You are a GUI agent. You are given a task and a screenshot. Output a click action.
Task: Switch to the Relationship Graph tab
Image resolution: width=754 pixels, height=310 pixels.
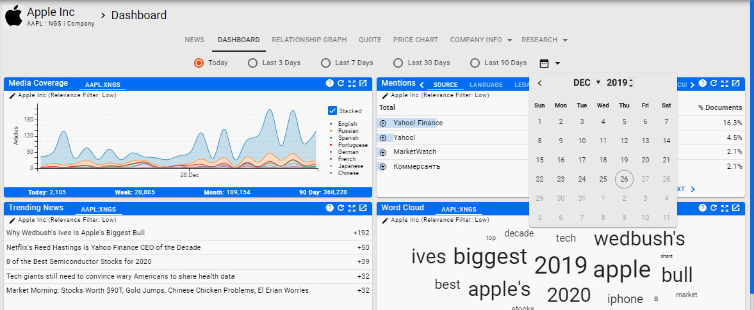(309, 40)
